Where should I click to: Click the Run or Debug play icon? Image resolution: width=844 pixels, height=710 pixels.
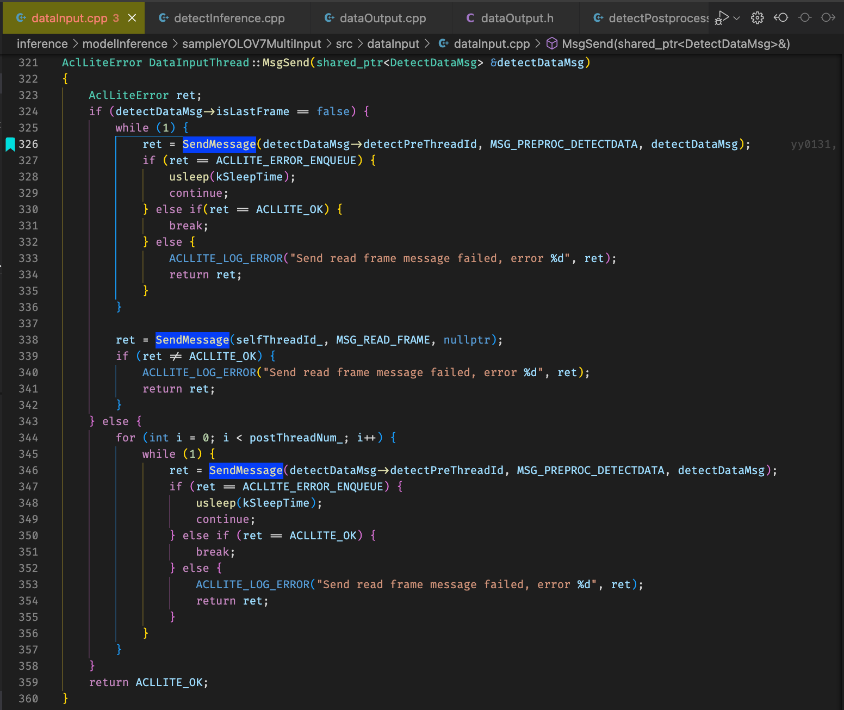pyautogui.click(x=722, y=18)
